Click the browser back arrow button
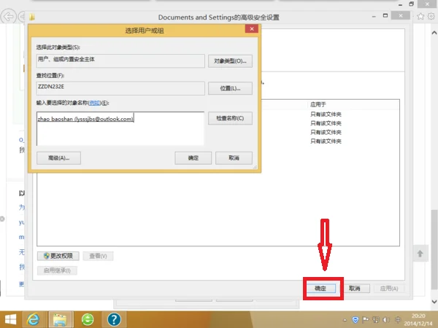The width and height of the screenshot is (438, 328). coord(8,17)
